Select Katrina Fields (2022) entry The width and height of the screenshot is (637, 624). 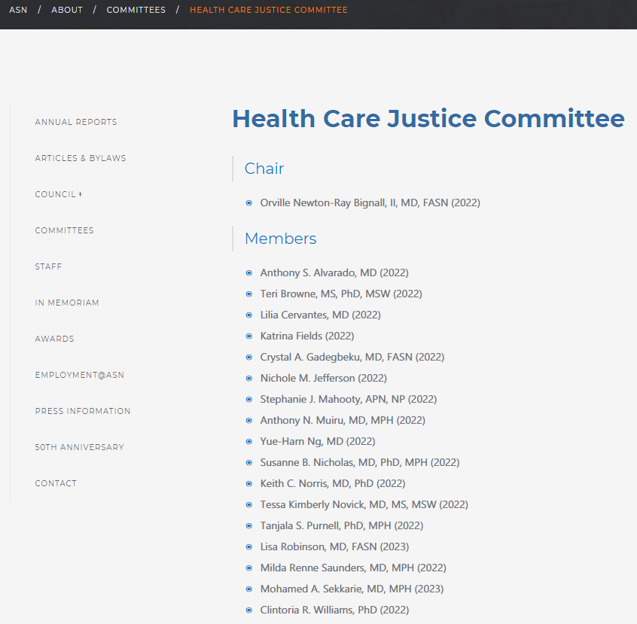[307, 336]
